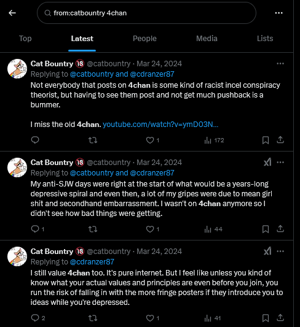This screenshot has height=327, width=300.
Task: Switch to the Media tab
Action: pos(207,39)
